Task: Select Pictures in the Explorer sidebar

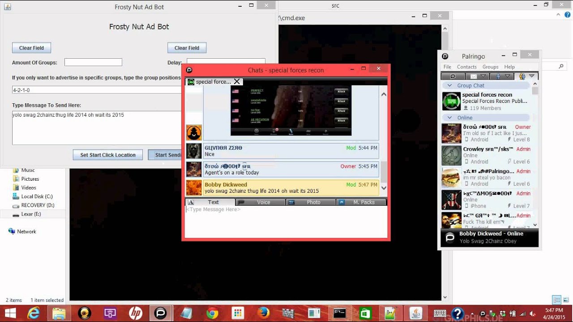Action: click(x=30, y=179)
